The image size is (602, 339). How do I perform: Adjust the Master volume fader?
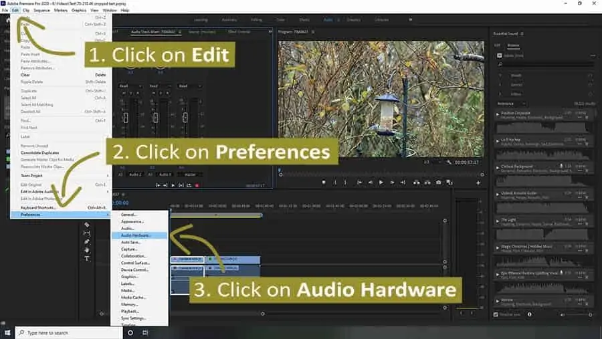pyautogui.click(x=185, y=118)
